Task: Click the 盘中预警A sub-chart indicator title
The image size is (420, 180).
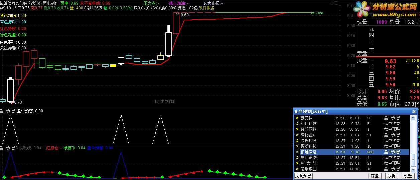Action: 9,148
